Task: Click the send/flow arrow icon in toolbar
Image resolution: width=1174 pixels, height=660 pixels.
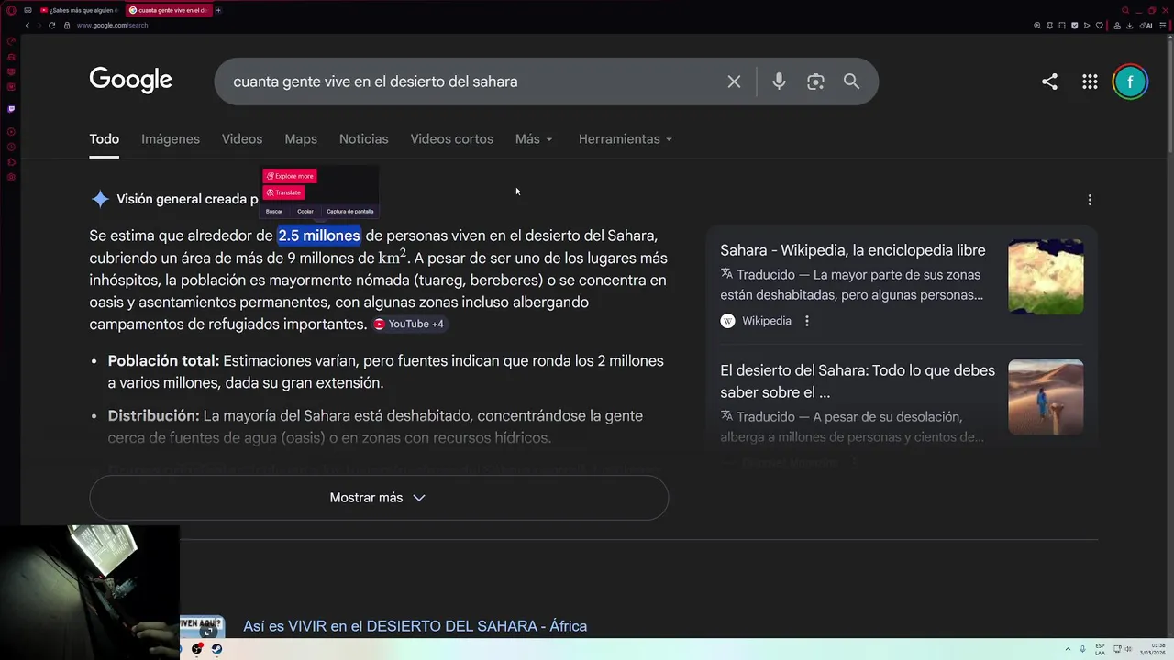Action: pos(1087,26)
